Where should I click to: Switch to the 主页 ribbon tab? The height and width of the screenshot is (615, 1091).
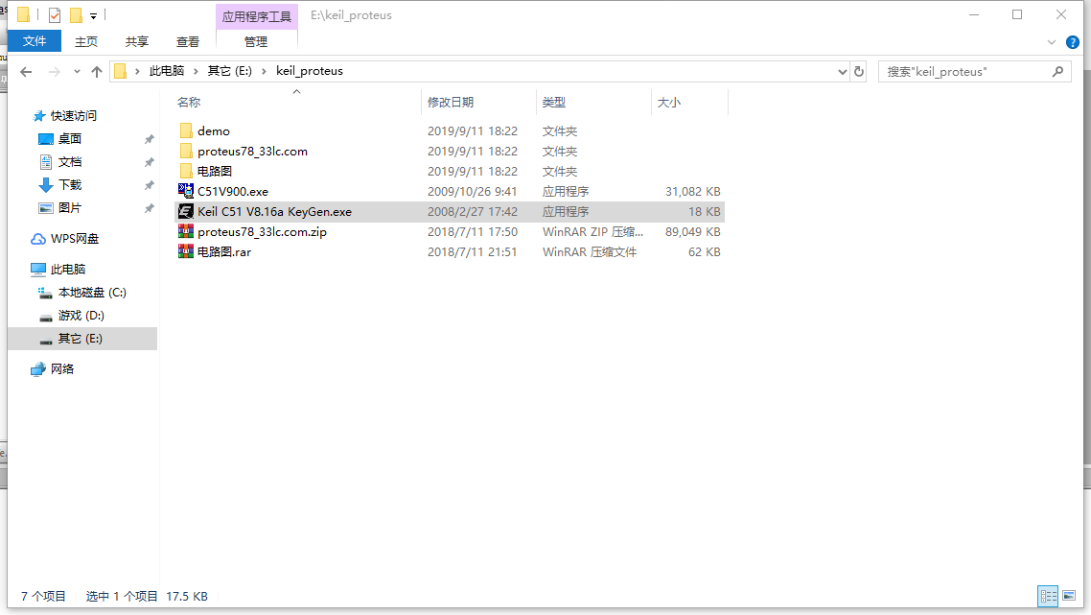point(86,42)
